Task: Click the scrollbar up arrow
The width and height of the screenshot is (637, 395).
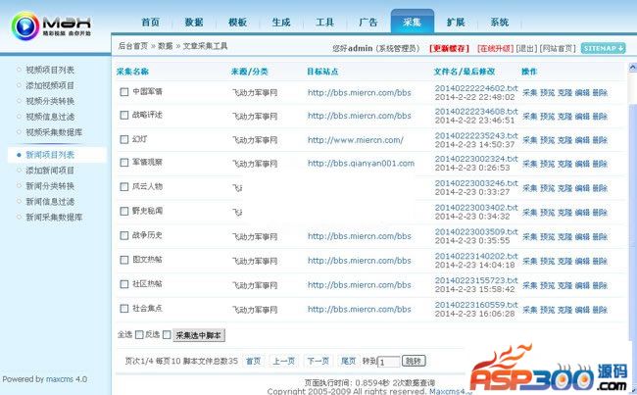Action: pyautogui.click(x=632, y=68)
